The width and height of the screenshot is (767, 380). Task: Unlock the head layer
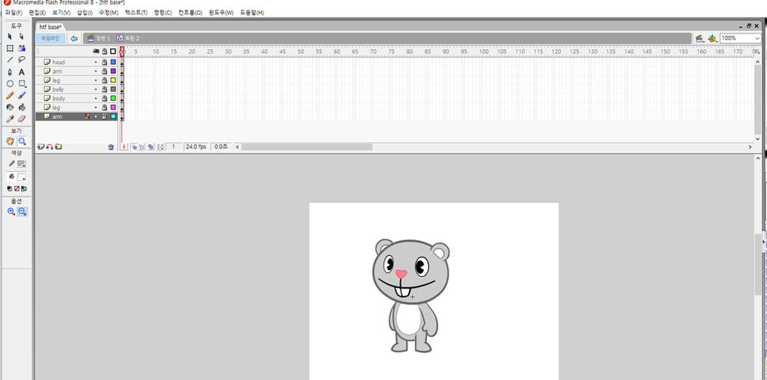tap(104, 62)
